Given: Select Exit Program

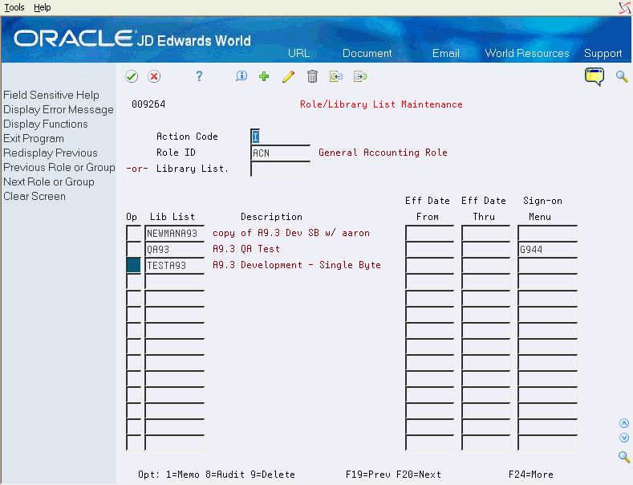Looking at the screenshot, I should [x=34, y=139].
